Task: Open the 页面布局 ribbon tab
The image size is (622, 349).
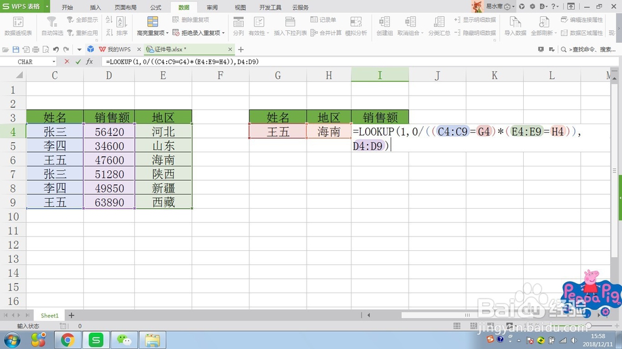Action: [126, 7]
